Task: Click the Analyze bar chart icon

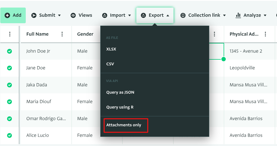Action: pyautogui.click(x=238, y=15)
